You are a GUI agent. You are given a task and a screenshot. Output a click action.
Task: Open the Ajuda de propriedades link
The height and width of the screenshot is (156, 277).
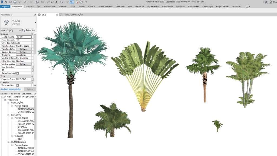(10, 89)
